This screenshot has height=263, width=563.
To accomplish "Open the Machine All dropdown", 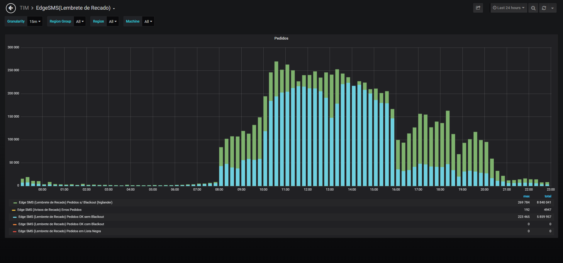I will click(148, 21).
